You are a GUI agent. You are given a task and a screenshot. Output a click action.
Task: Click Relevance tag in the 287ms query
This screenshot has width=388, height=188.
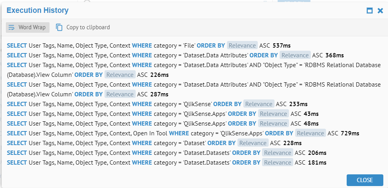(x=120, y=94)
